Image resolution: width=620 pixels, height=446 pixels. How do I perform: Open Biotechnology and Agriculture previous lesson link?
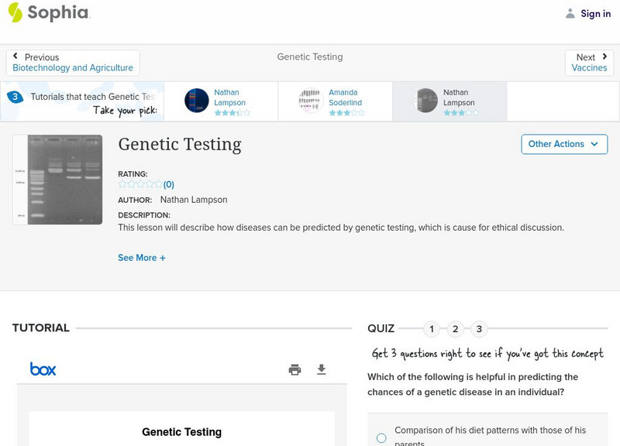click(x=73, y=68)
